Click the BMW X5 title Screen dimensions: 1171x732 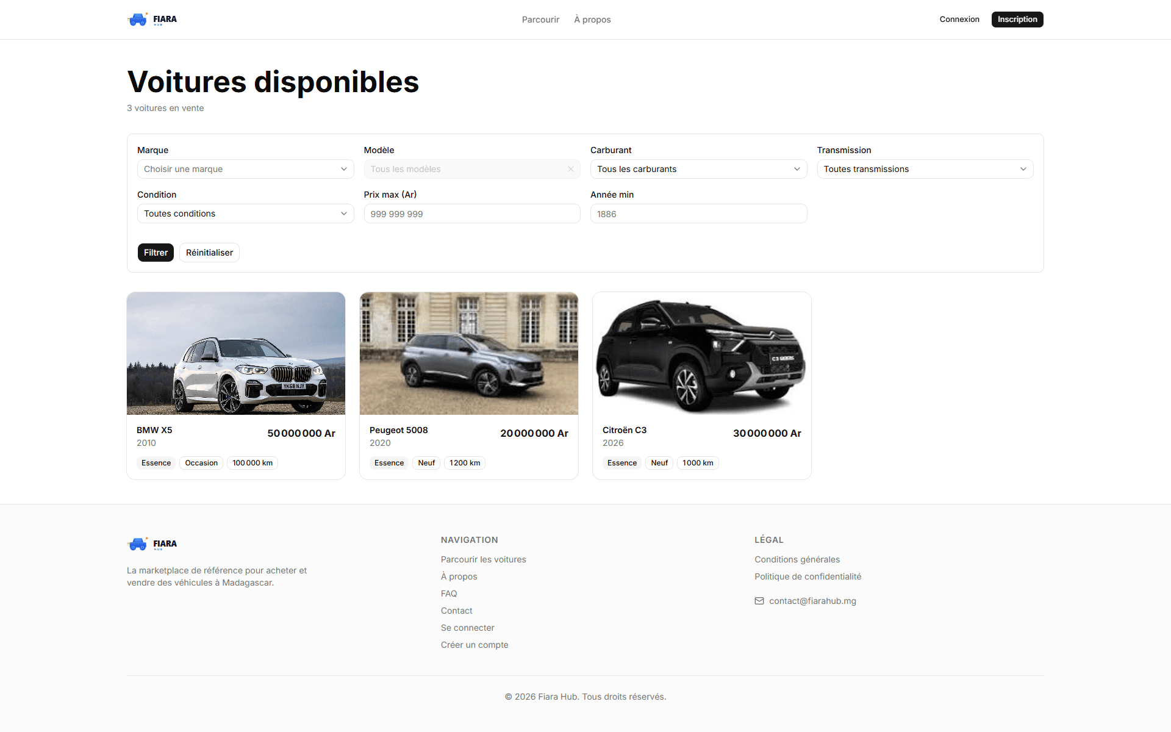pyautogui.click(x=154, y=430)
